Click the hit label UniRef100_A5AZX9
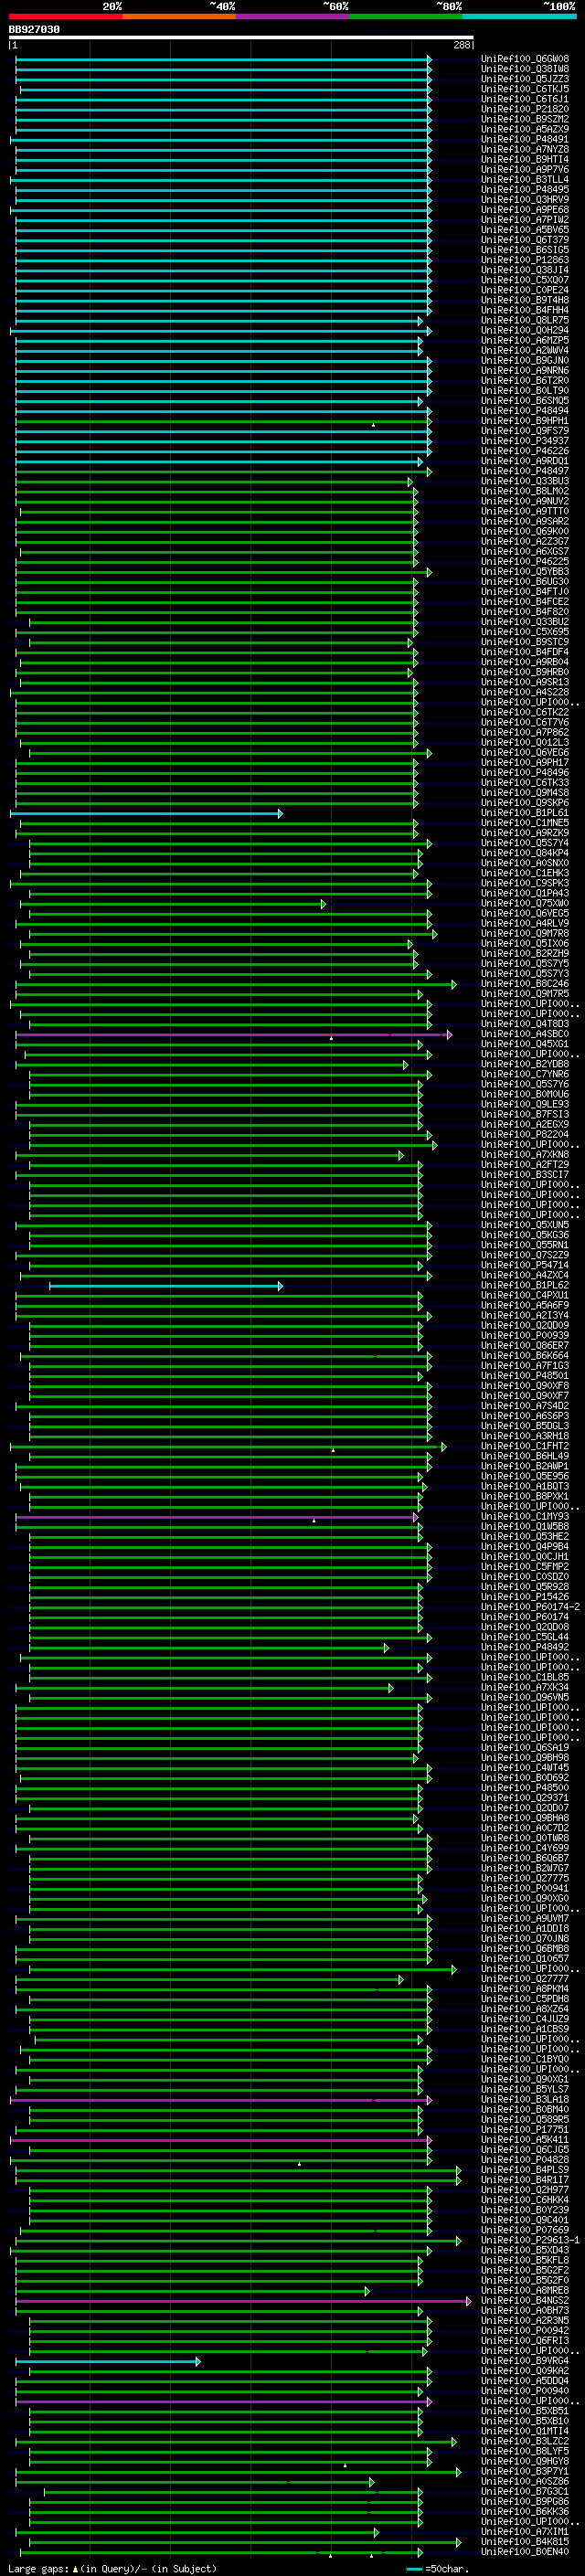Viewport: 585px width, 2576px height. click(x=525, y=130)
